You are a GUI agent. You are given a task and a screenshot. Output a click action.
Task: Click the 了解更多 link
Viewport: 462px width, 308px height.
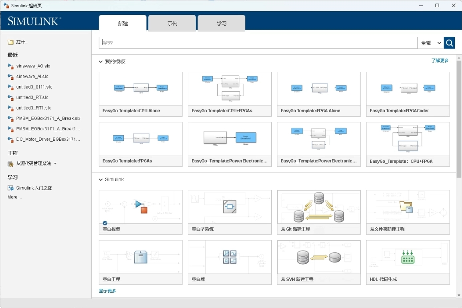440,61
